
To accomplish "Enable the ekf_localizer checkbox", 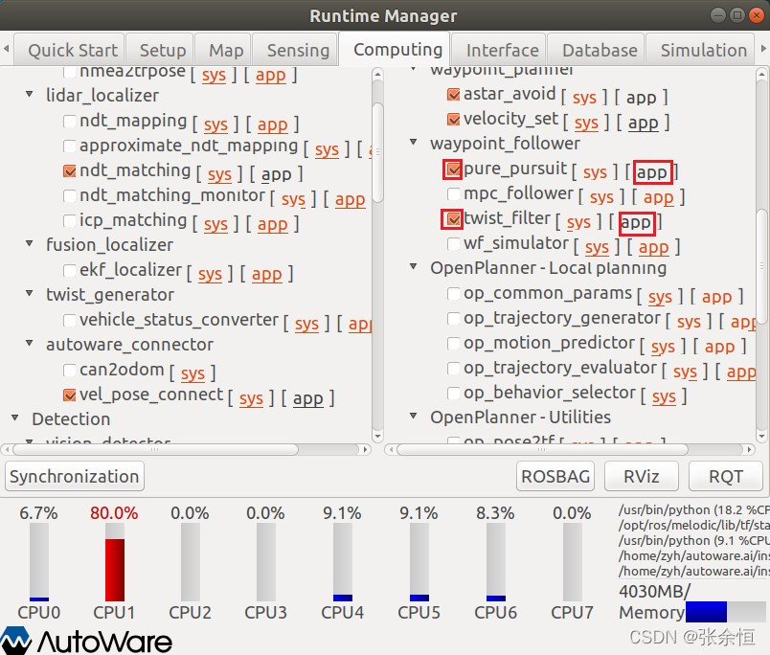I will click(70, 271).
